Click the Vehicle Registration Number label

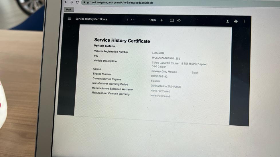(x=111, y=51)
